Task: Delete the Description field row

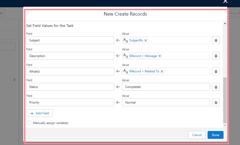Action: tap(216, 56)
